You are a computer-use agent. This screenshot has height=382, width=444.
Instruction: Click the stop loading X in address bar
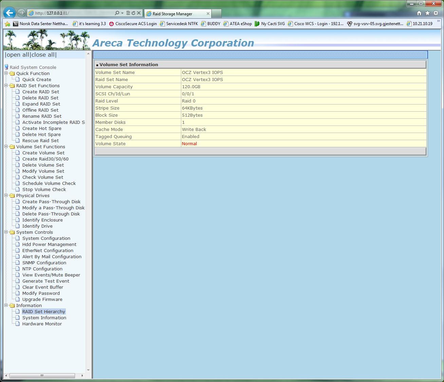[x=139, y=13]
